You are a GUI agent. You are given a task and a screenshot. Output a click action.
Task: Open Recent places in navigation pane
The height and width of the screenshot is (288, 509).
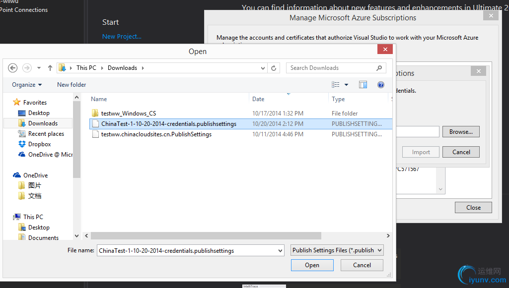click(x=46, y=134)
